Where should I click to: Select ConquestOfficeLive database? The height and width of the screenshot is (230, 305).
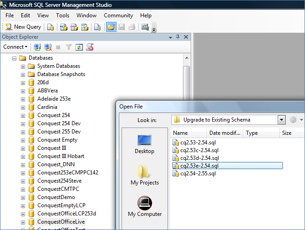[61, 222]
